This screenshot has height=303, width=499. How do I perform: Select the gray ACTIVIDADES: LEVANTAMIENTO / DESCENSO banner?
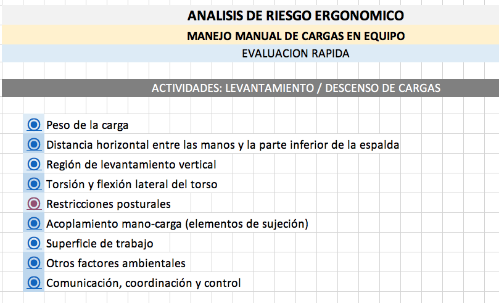coord(250,88)
